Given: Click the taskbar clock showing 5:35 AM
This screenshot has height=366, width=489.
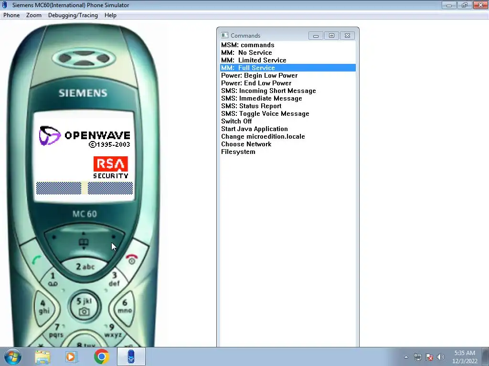Looking at the screenshot, I should pyautogui.click(x=465, y=357).
